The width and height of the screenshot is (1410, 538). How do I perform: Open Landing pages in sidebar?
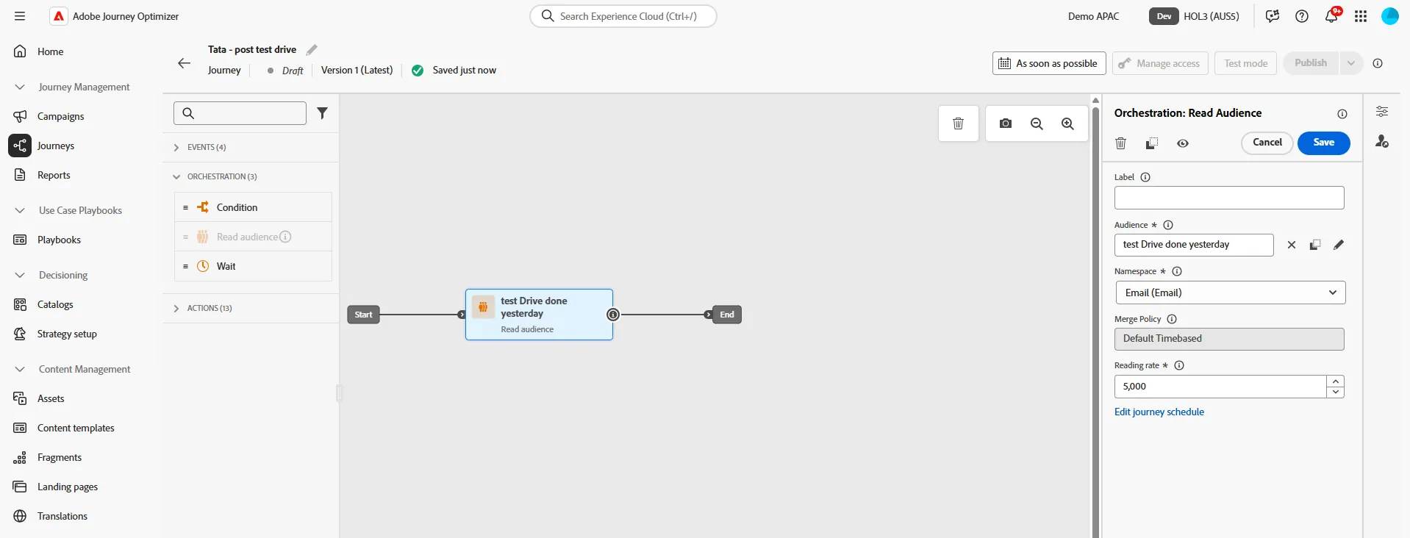click(x=68, y=487)
